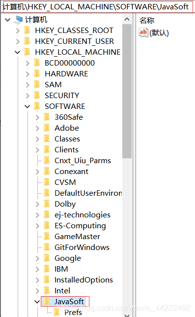Select the DefaultUserEnvironment key label
The width and height of the screenshot is (195, 317).
(x=88, y=193)
